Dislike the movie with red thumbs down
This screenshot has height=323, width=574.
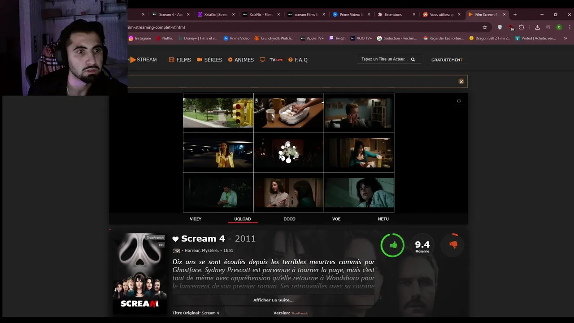coord(453,244)
